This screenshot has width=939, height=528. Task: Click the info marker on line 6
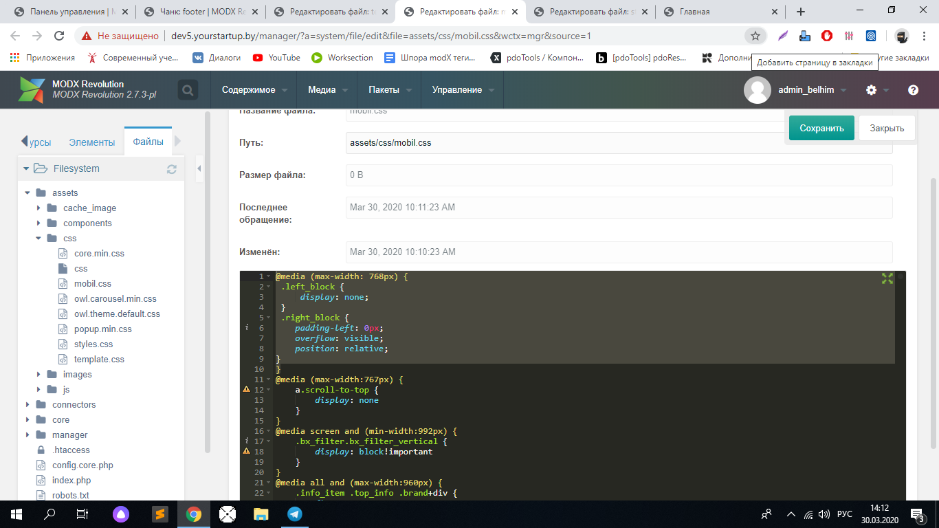[246, 328]
